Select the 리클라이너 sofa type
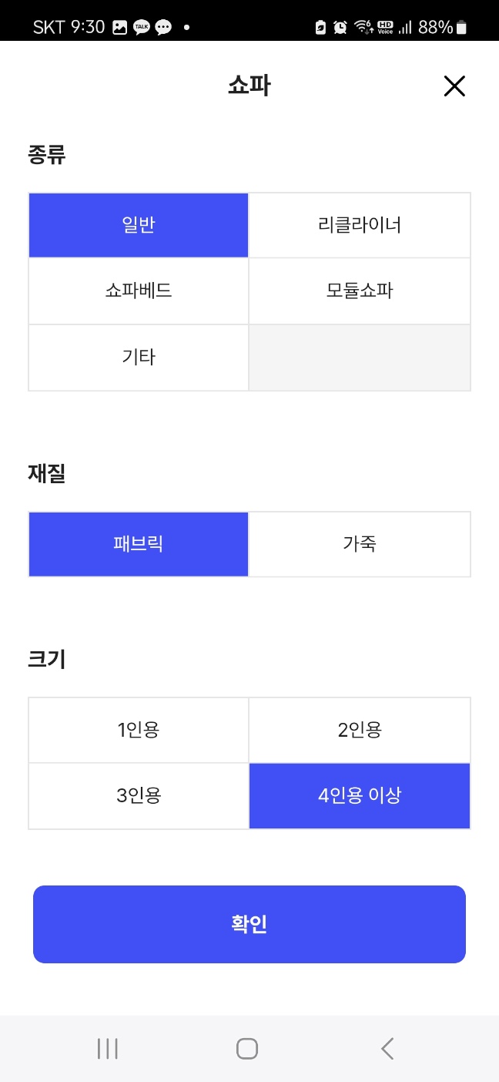The height and width of the screenshot is (1082, 499). click(359, 224)
